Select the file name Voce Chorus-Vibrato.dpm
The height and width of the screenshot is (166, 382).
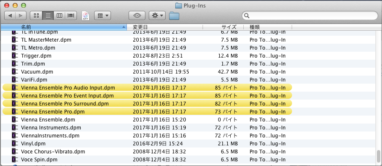pyautogui.click(x=53, y=152)
